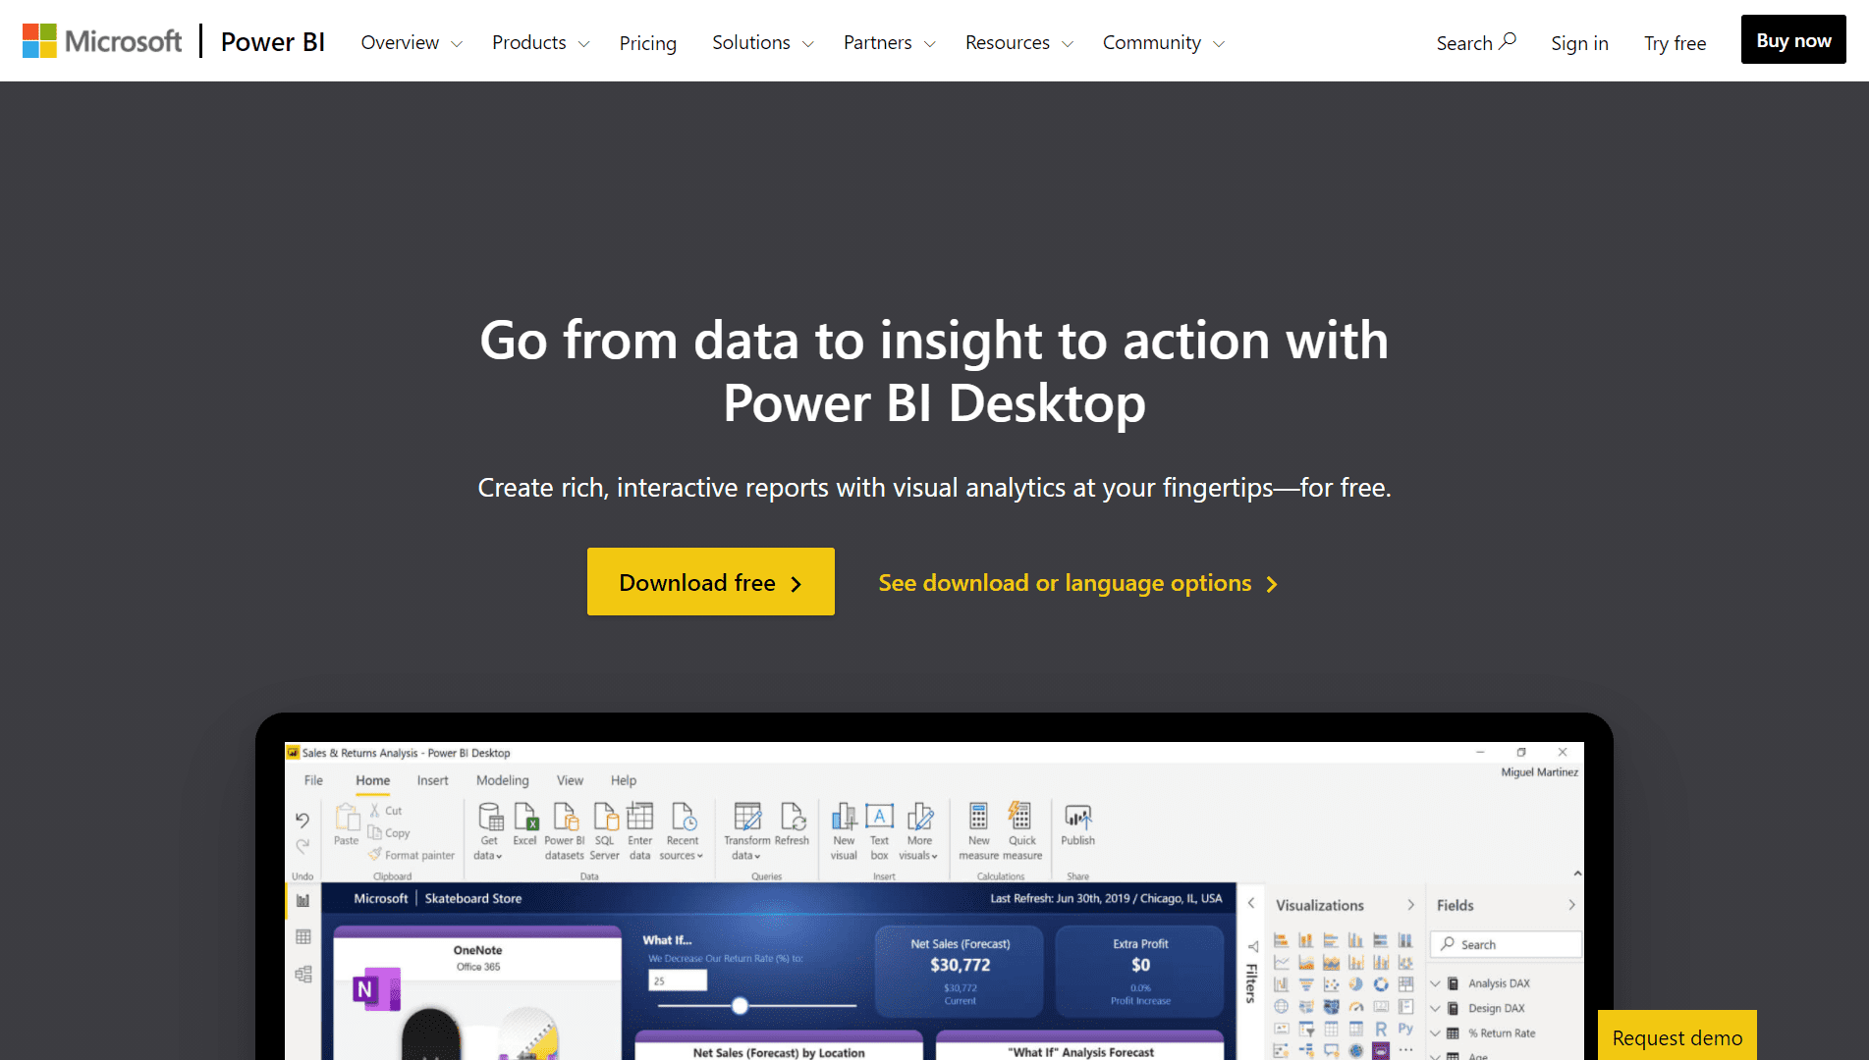
Task: Switch to Model view in left sidebar
Action: click(x=302, y=975)
